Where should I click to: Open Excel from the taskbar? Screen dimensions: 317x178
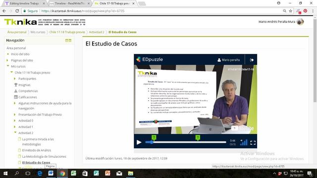[x=74, y=174]
